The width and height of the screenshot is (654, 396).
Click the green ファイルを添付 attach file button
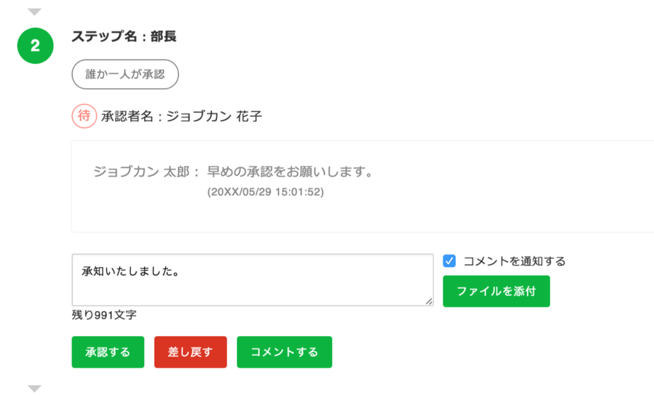coord(496,291)
